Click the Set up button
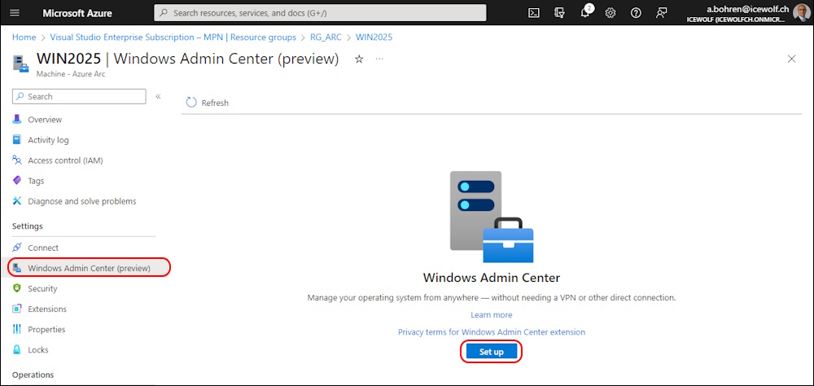The height and width of the screenshot is (386, 814). (x=491, y=352)
